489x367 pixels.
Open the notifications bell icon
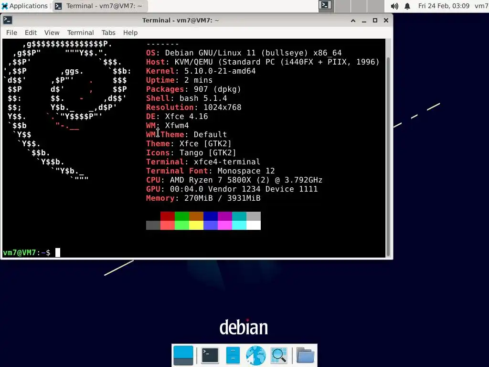point(407,6)
